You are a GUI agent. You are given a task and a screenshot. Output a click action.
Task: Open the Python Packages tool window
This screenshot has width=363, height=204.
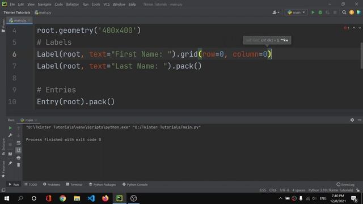point(102,185)
